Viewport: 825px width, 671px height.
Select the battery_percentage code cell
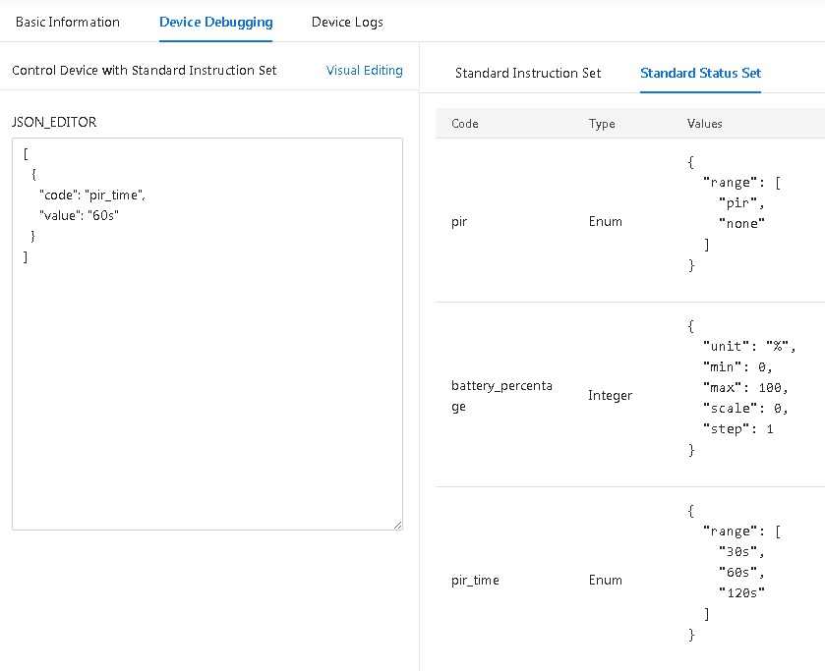[501, 396]
